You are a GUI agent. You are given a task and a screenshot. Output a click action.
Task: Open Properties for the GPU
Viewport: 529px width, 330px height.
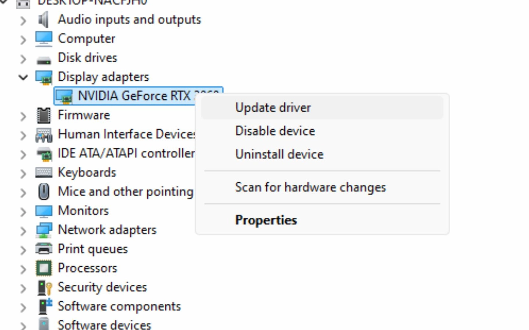[265, 220]
